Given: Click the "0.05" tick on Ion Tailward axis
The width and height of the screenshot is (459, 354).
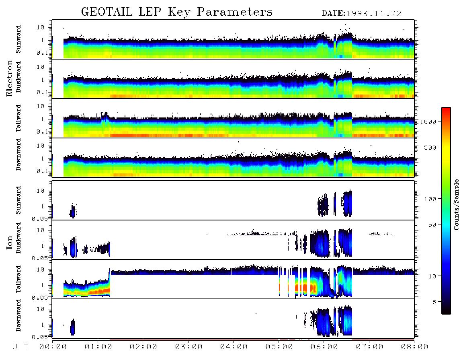Looking at the screenshot, I should click(40, 297).
